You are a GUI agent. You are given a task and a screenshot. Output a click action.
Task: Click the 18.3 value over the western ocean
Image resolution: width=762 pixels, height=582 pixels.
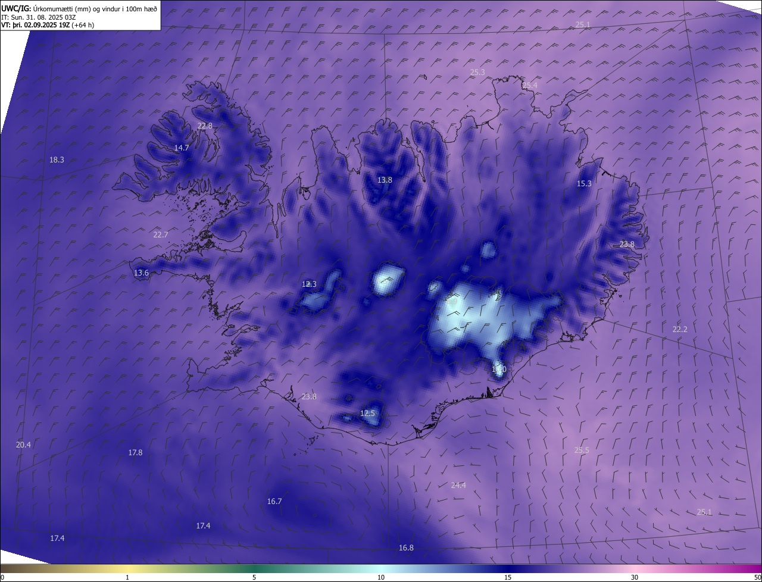(x=57, y=159)
